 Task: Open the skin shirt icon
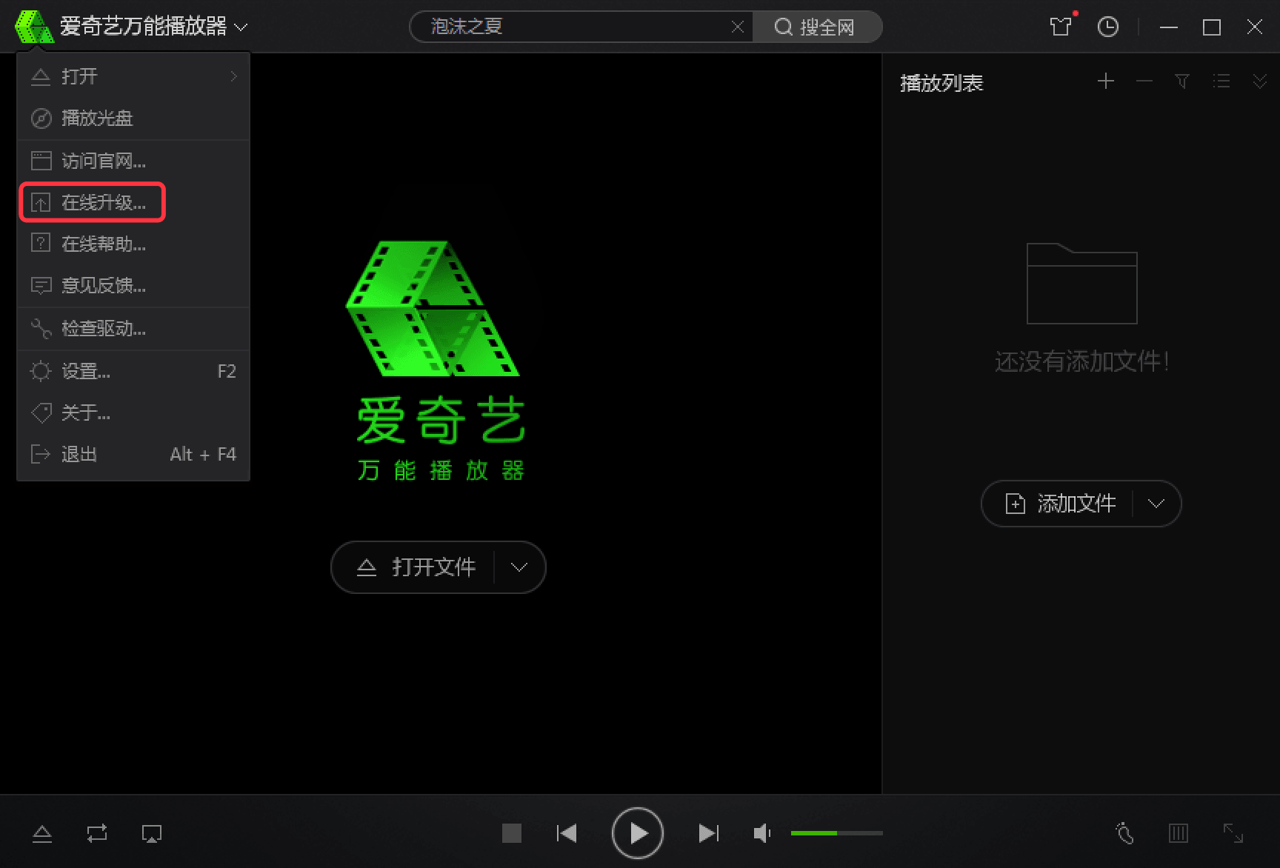click(1061, 27)
